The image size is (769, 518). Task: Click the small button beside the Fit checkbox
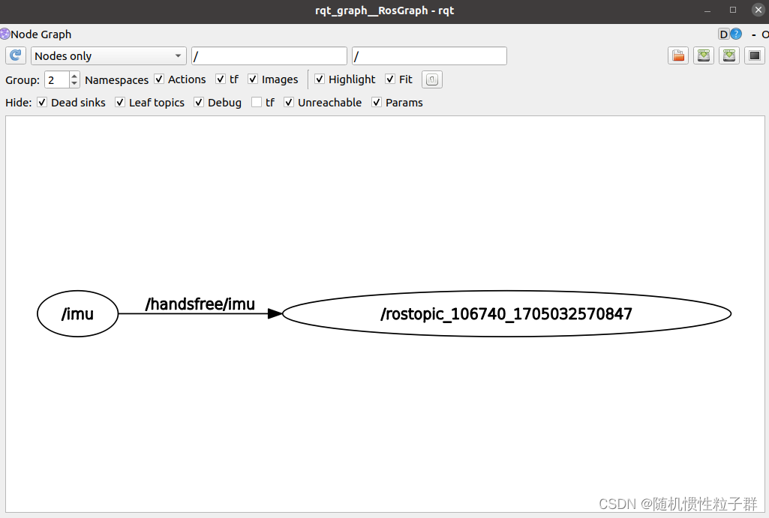click(x=431, y=79)
